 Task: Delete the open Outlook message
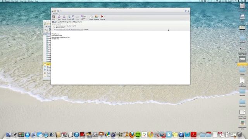54,17
